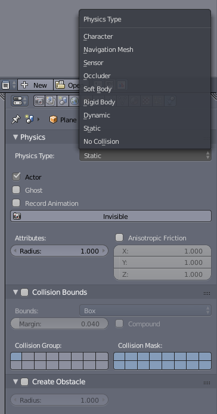Open the text editor type selector icon
The height and width of the screenshot is (414, 217).
click(8, 85)
